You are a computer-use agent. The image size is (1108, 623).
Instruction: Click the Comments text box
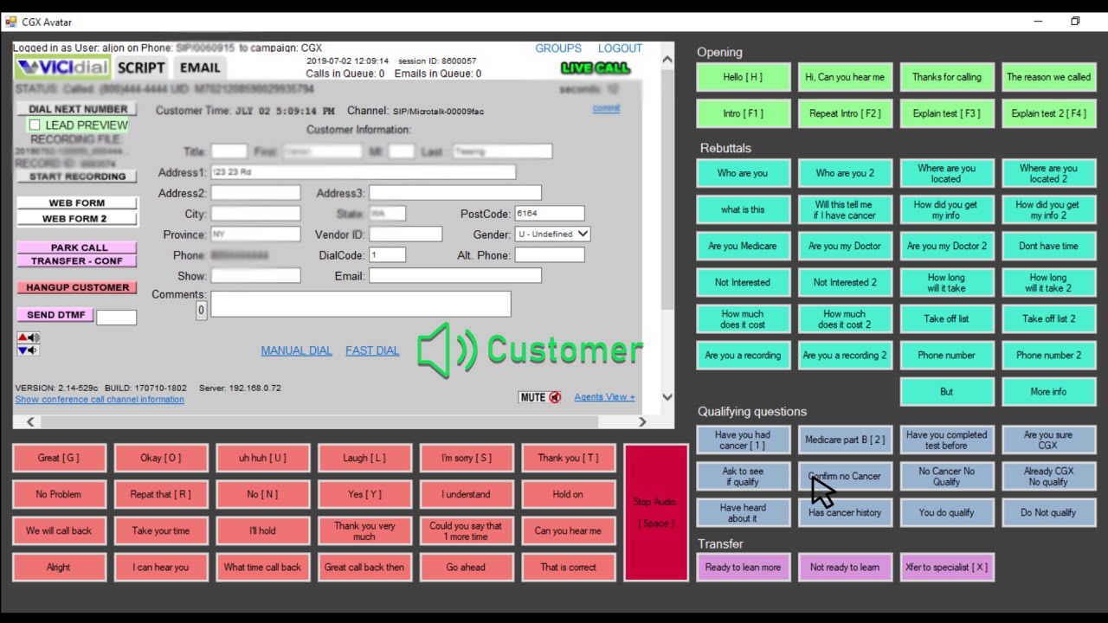tap(361, 304)
